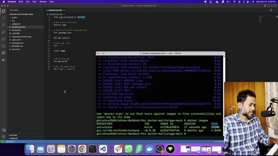Open Slack from the Dock

coord(118,149)
